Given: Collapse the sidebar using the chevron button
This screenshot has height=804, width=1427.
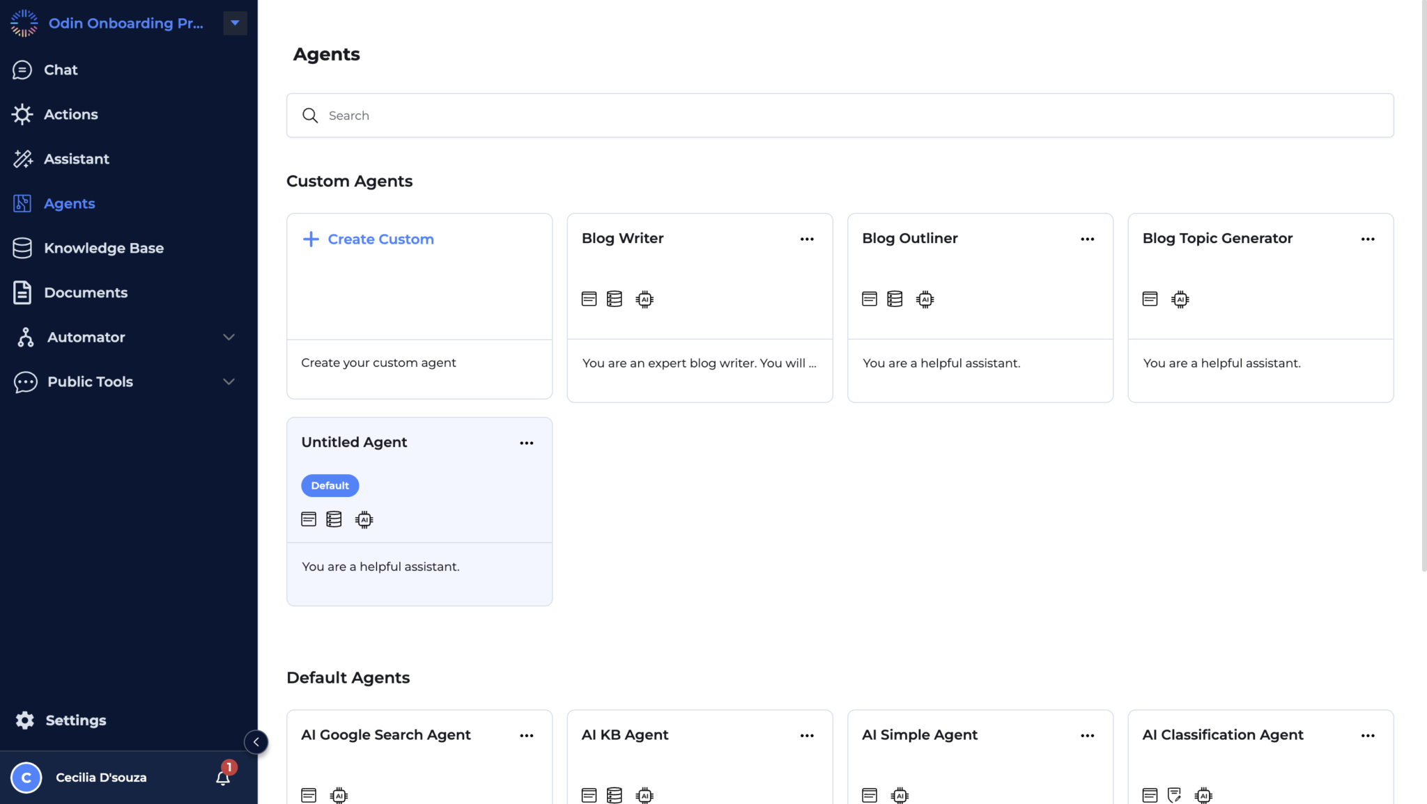Looking at the screenshot, I should coord(256,742).
